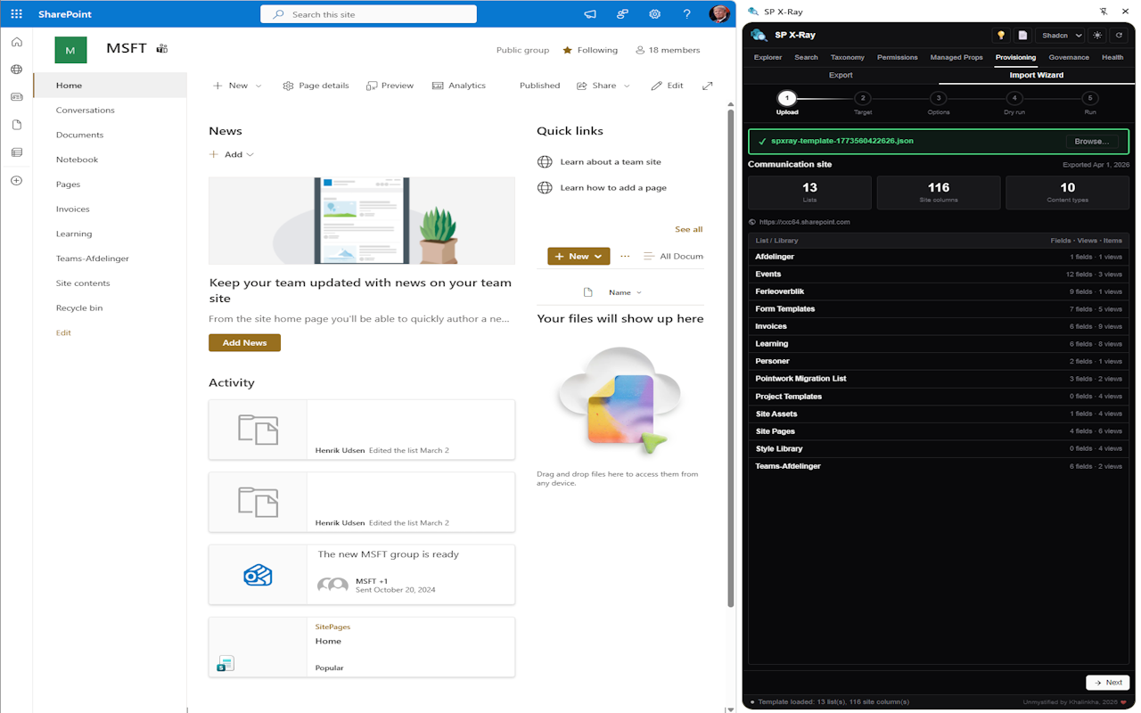
Task: Switch to the Permissions tab
Action: pos(897,57)
